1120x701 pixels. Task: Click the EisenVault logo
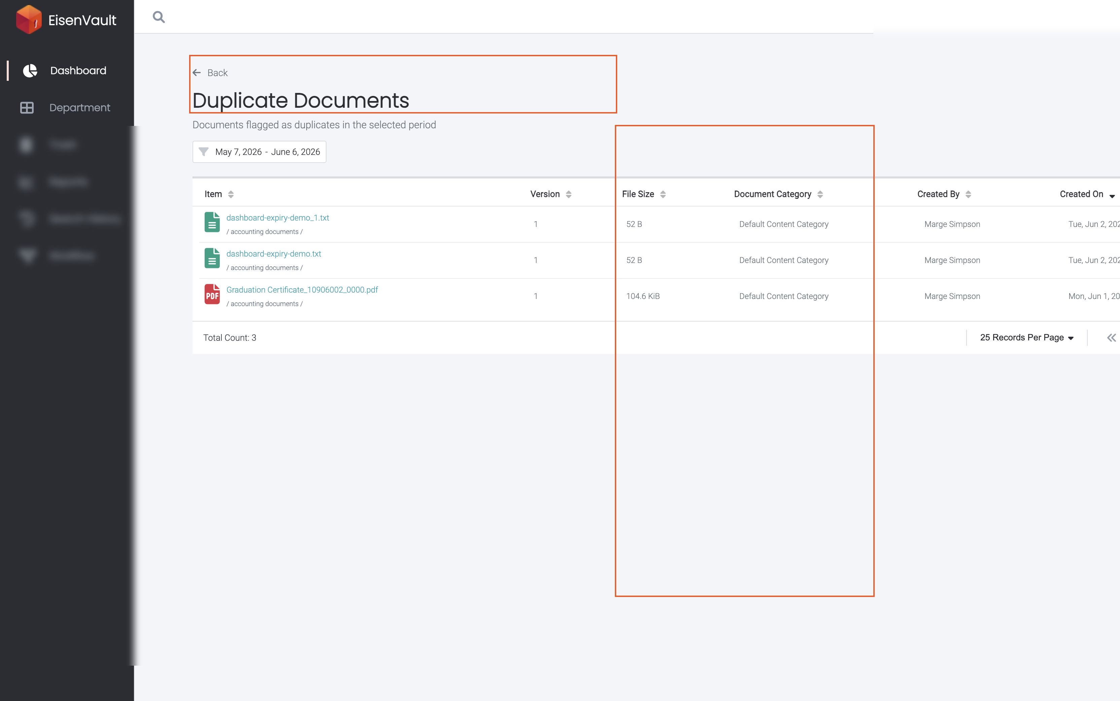coord(66,20)
